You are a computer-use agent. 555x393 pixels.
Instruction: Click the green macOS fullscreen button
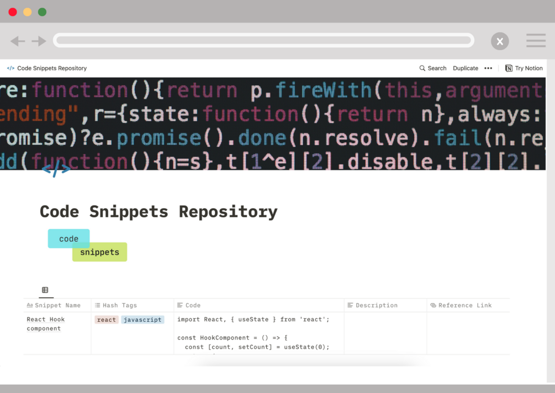tap(42, 12)
